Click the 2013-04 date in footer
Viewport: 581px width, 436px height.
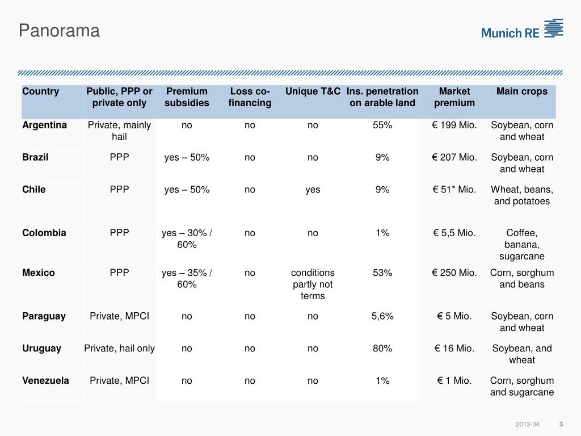[x=528, y=425]
